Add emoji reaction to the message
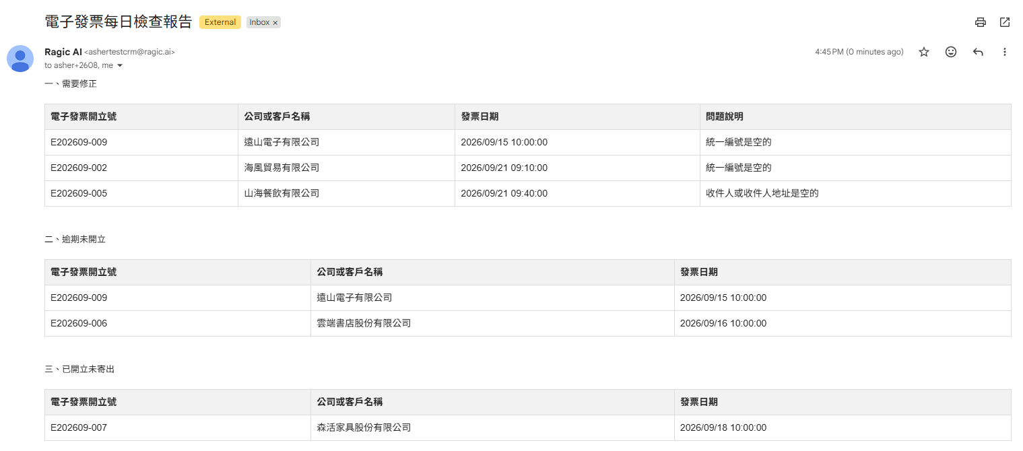 coord(951,52)
